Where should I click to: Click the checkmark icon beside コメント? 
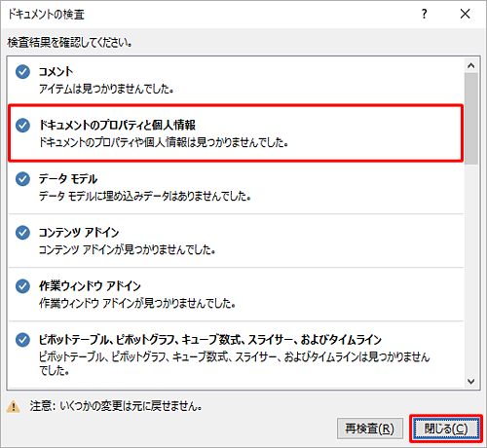coord(22,72)
